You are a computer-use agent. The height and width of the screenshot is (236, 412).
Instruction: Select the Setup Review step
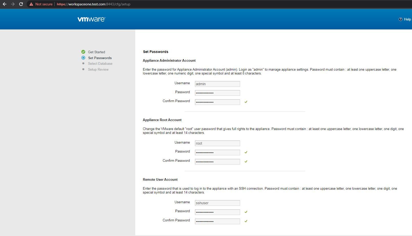[x=98, y=69]
